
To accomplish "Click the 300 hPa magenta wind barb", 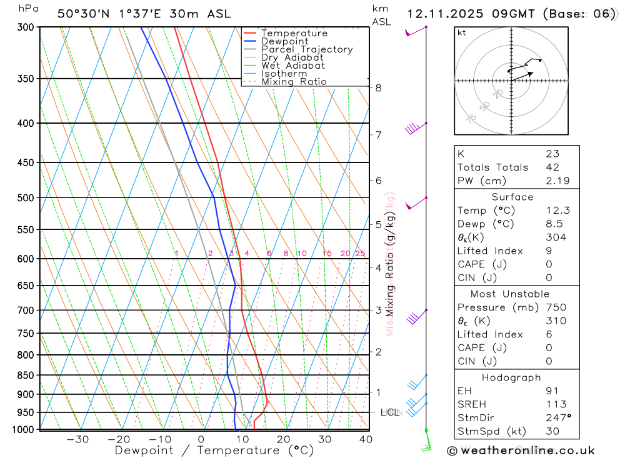I will pos(416,31).
